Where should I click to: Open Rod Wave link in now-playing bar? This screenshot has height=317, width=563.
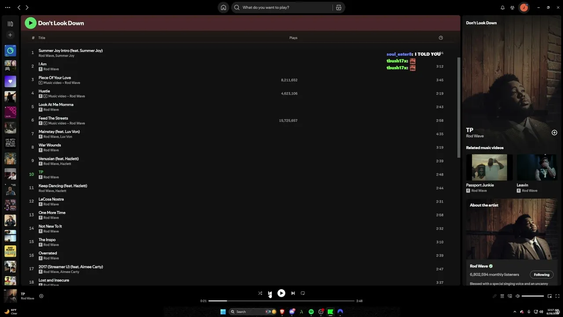click(27, 299)
